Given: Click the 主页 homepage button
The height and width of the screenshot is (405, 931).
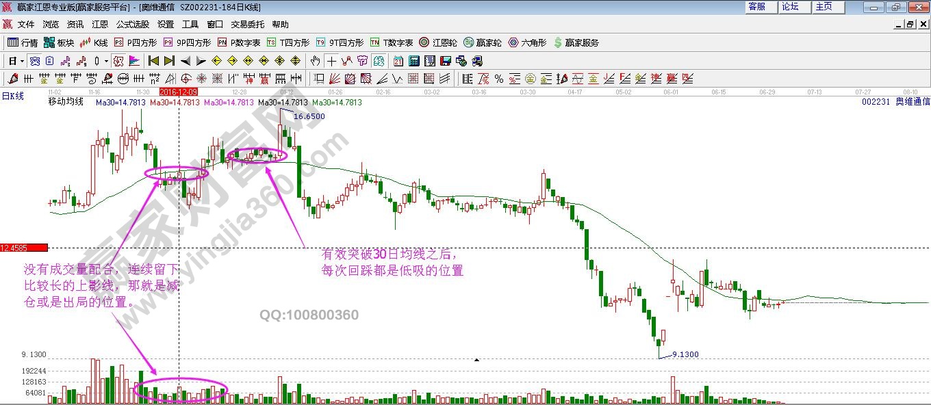Looking at the screenshot, I should click(822, 7).
